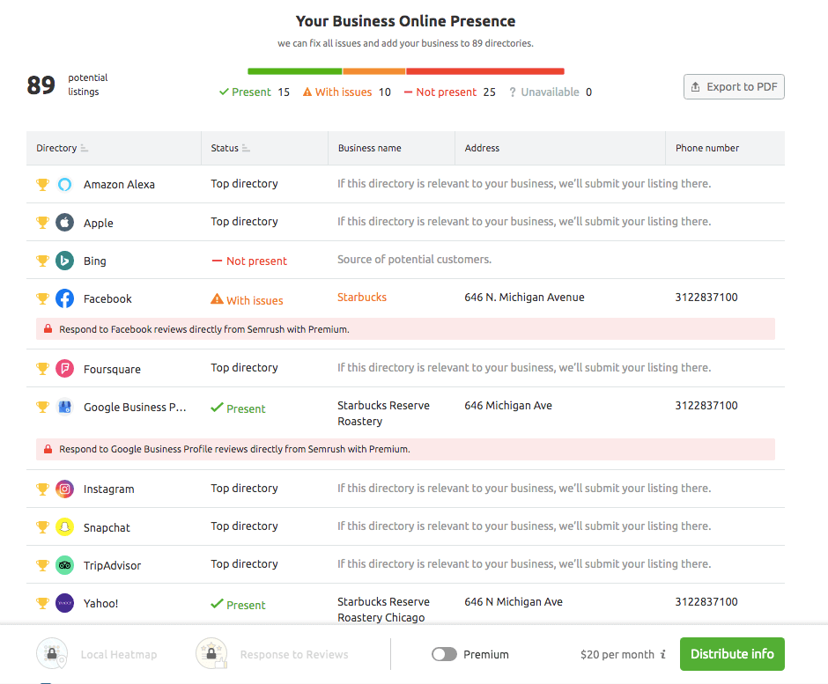
Task: Click the trophy icon in the Apple row
Action: pyautogui.click(x=42, y=222)
